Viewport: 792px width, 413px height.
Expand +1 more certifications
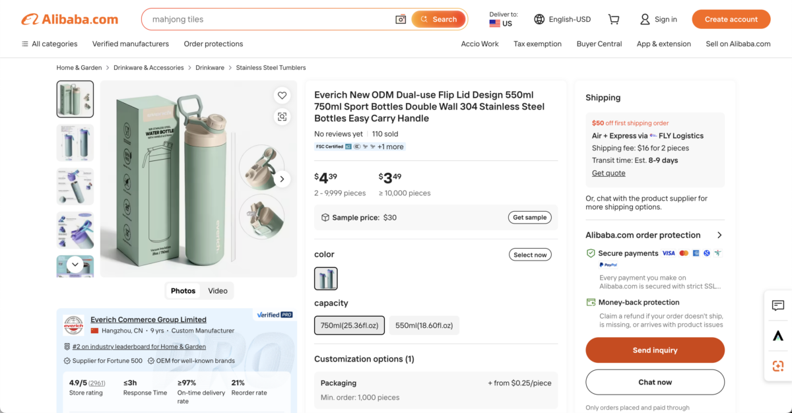390,146
